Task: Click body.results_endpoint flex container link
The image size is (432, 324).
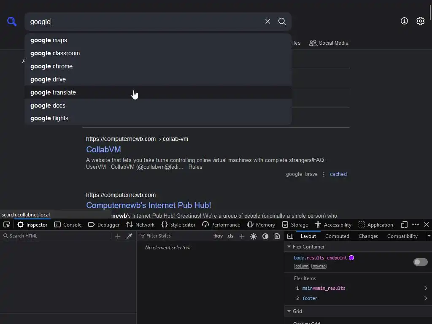Action: [x=321, y=258]
